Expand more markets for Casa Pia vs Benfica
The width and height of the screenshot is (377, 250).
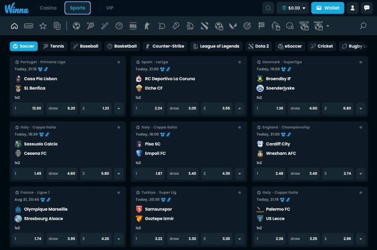119,108
